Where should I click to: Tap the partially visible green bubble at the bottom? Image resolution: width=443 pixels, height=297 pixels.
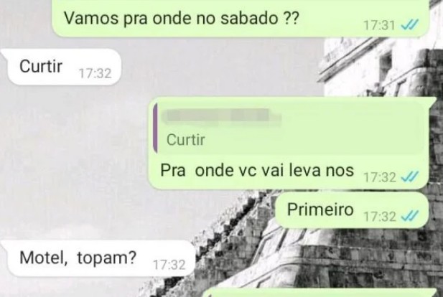320,293
